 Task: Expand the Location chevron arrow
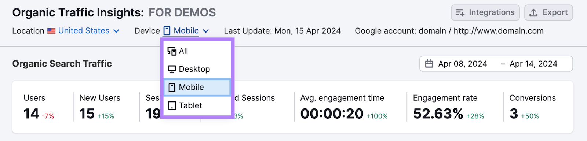[116, 31]
